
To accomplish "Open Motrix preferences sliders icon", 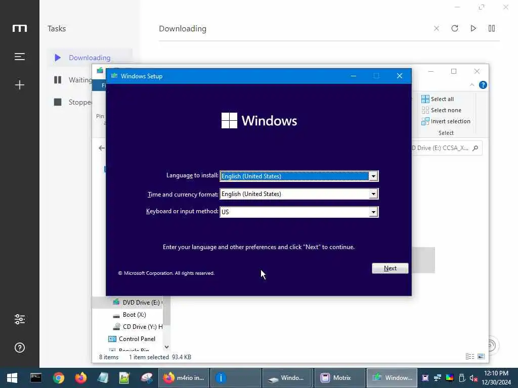I will 20,319.
